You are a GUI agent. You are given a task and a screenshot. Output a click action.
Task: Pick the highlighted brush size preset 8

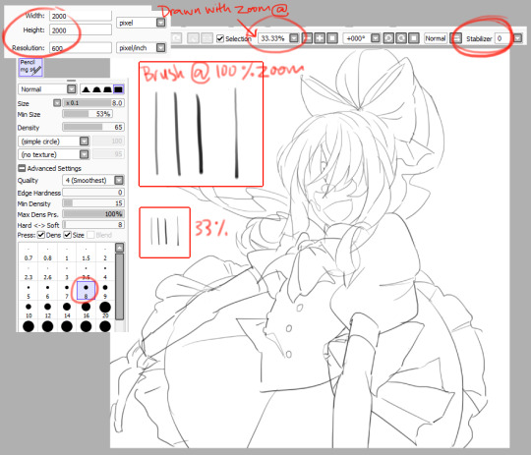(86, 291)
